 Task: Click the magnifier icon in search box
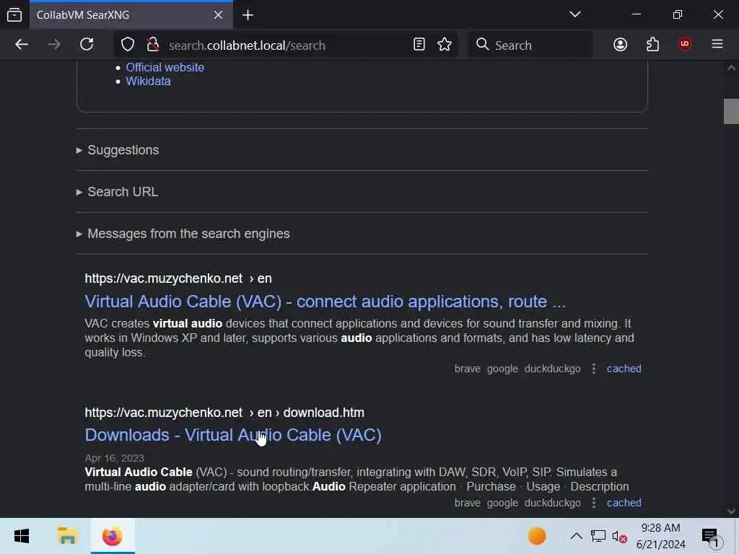482,45
